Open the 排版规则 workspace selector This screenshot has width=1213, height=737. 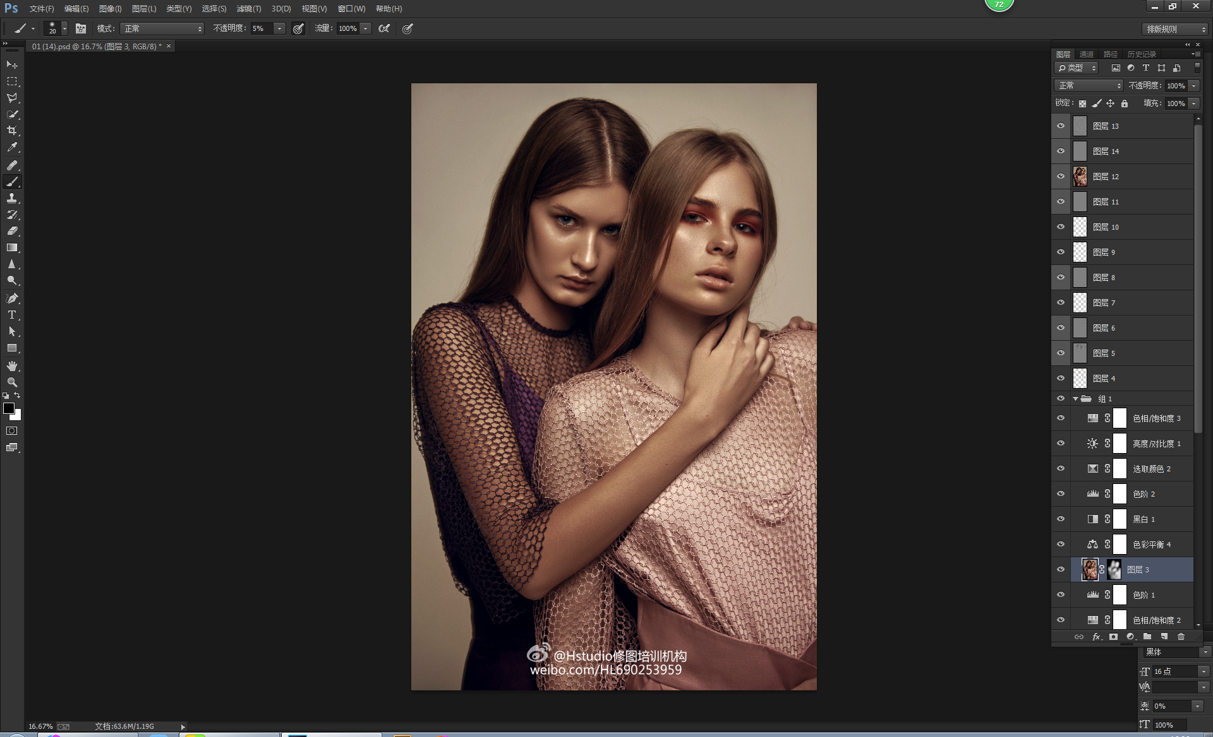pos(1176,29)
